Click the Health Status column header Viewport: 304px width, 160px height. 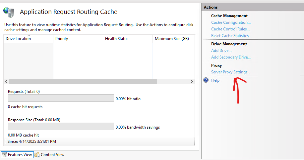tap(117, 39)
